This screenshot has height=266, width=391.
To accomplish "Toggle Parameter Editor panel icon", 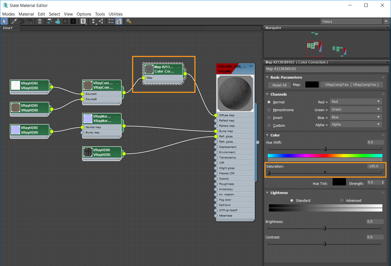I will pos(119,21).
